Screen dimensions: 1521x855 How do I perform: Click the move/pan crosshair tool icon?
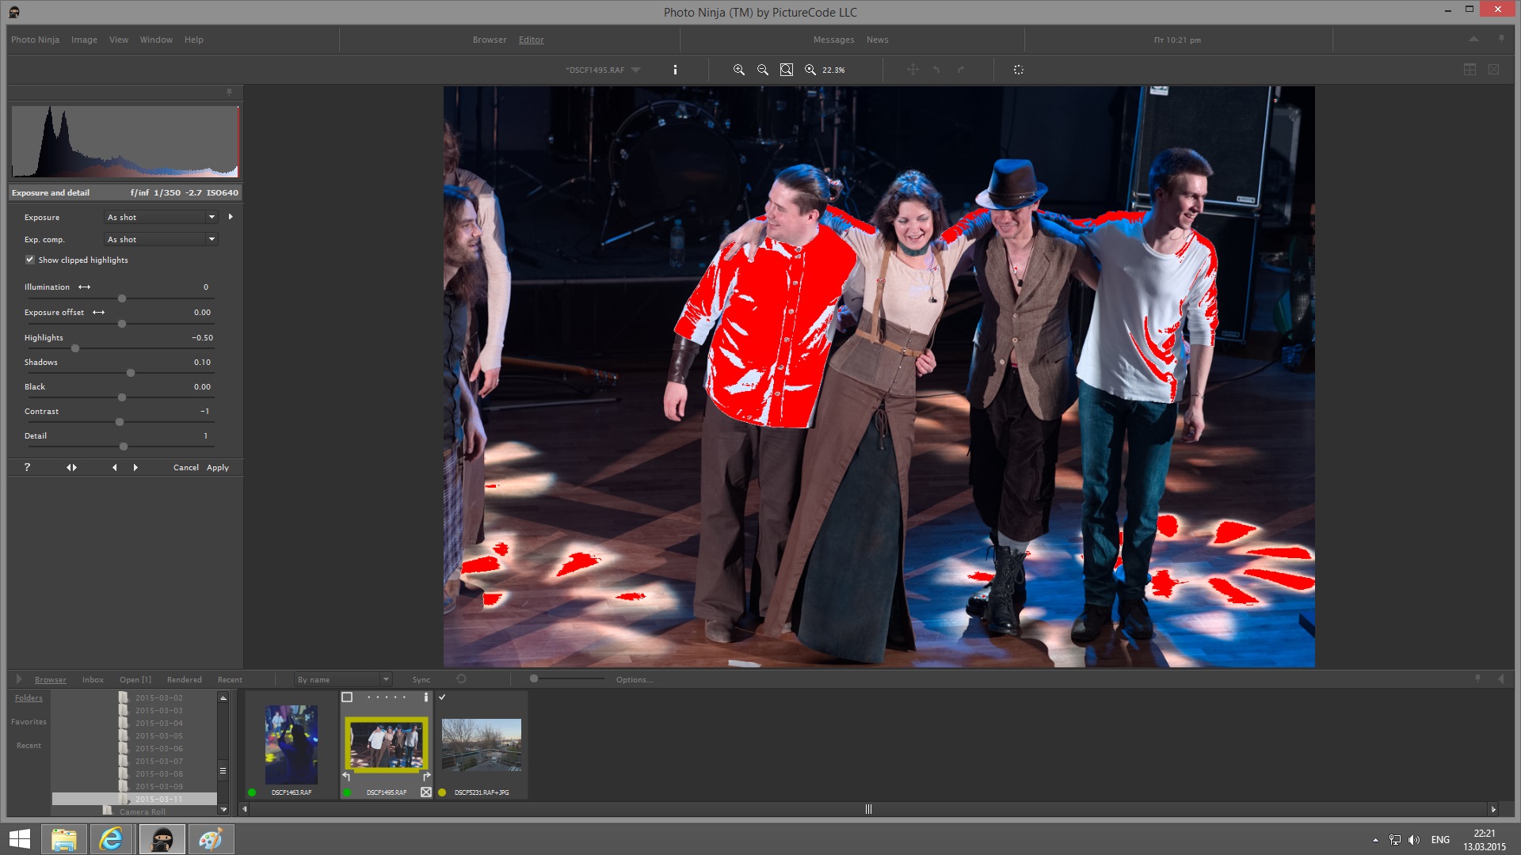[x=913, y=70]
